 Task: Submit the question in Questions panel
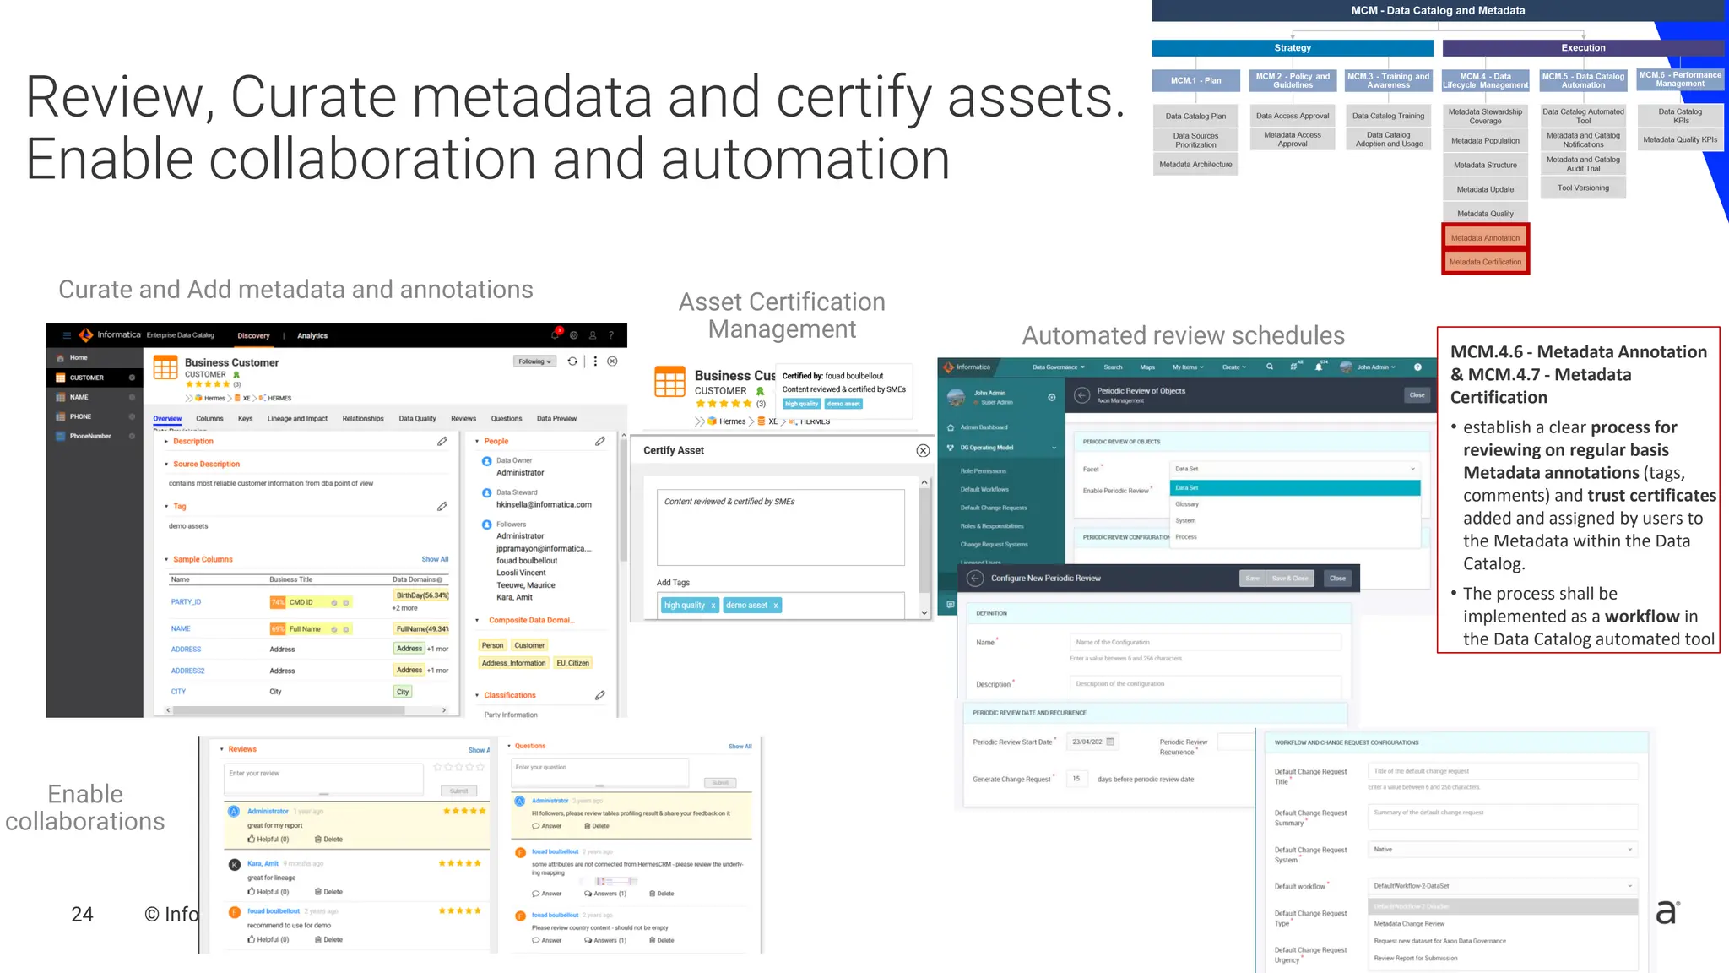(x=720, y=783)
